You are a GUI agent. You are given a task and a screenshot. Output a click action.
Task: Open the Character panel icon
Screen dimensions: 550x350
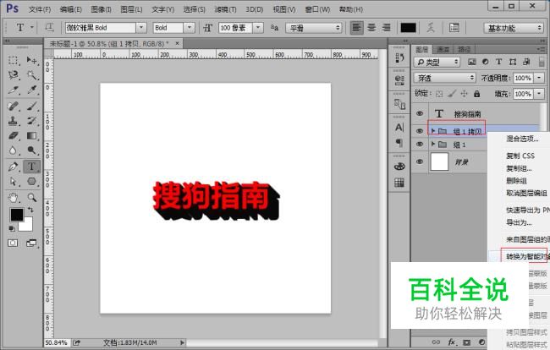tap(399, 127)
